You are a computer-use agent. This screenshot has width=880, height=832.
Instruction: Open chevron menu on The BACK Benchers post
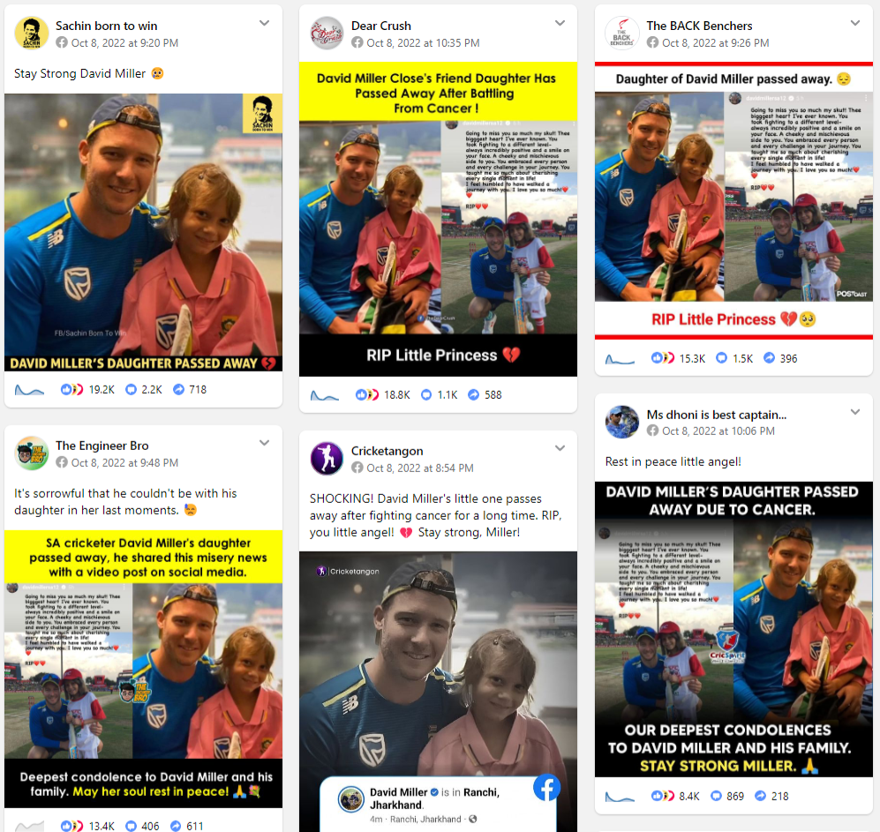[854, 23]
